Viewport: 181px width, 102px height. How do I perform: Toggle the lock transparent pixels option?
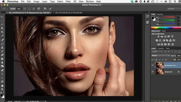(x=156, y=60)
